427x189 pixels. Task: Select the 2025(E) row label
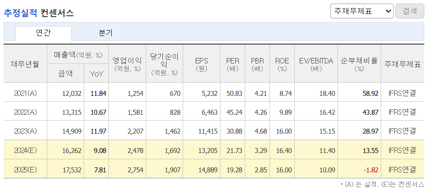[25, 170]
